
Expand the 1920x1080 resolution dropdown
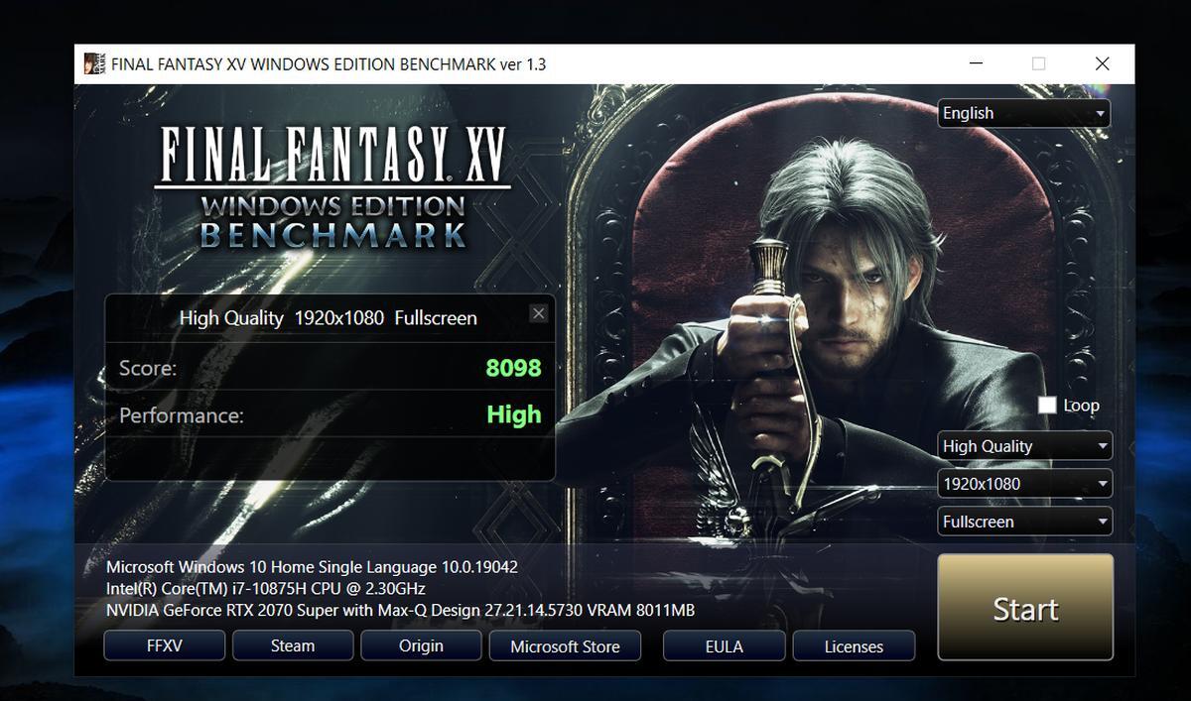[x=1024, y=484]
